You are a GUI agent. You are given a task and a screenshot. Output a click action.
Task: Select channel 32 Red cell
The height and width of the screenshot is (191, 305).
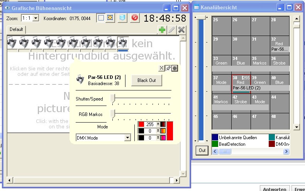pyautogui.click(x=280, y=45)
